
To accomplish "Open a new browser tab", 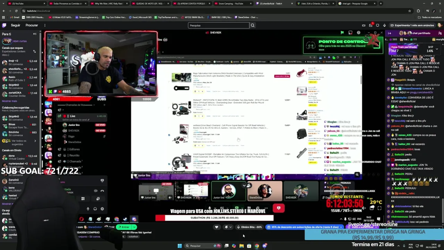I will click(381, 3).
